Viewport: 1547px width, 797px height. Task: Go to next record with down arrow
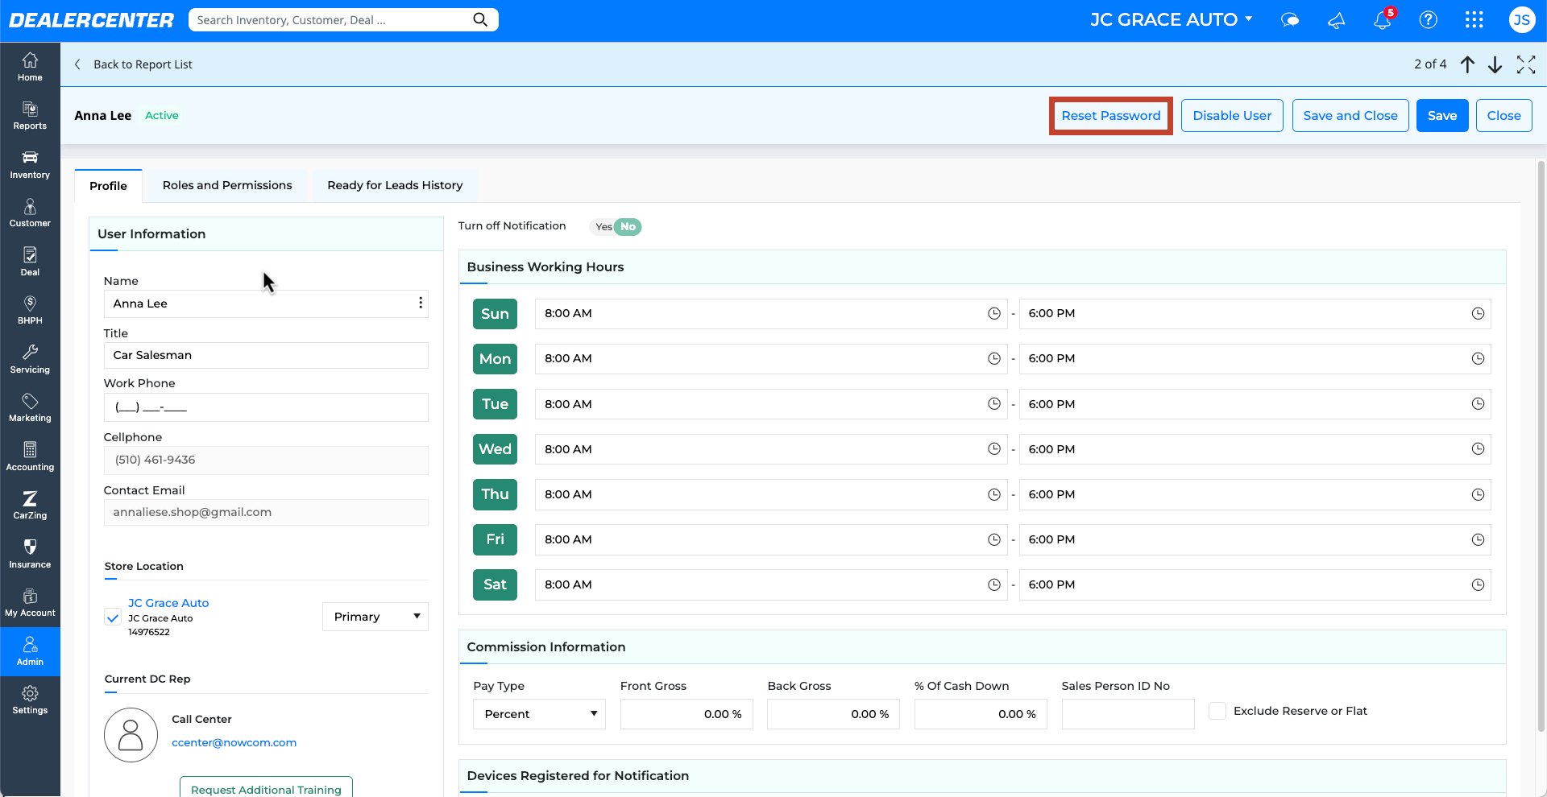coord(1495,64)
